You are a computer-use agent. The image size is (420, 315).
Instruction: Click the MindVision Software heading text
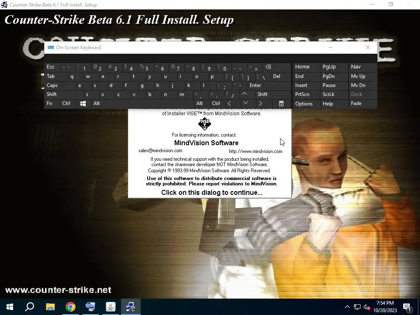coord(206,143)
